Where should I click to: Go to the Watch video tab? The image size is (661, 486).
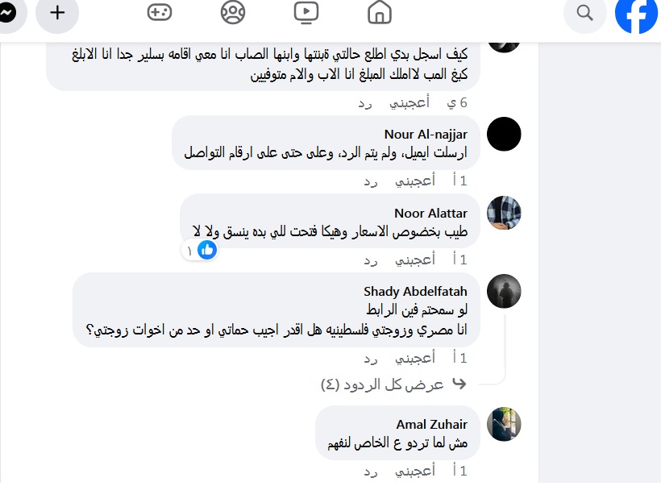pos(306,12)
